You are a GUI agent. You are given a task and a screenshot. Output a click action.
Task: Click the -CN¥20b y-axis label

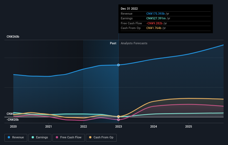[x=13, y=120]
